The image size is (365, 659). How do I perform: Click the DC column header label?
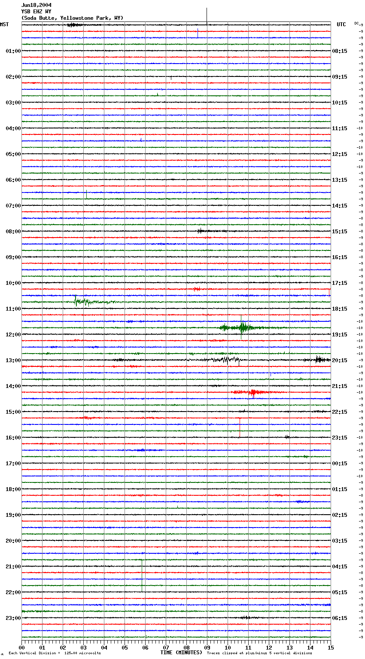[356, 23]
